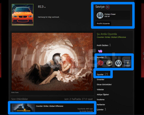144x115 pixels.
Task: Select the lightning bolt badge
Action: [109, 63]
